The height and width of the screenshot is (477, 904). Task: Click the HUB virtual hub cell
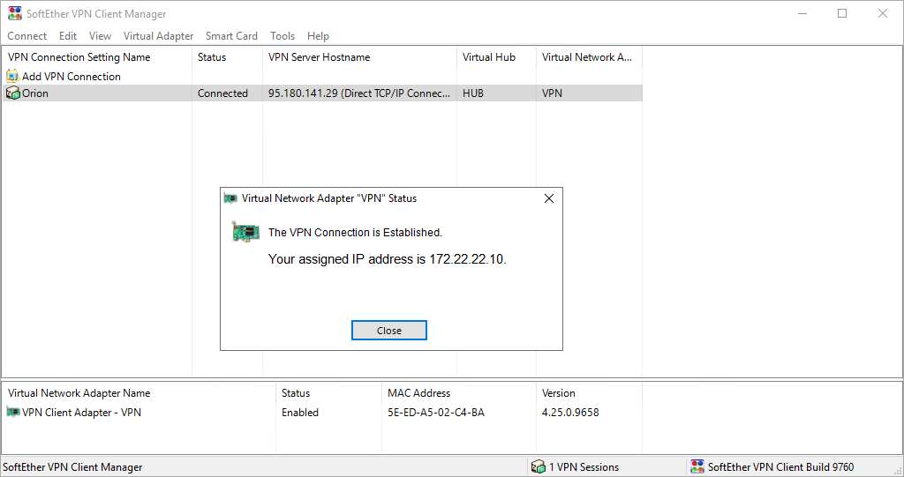click(473, 93)
